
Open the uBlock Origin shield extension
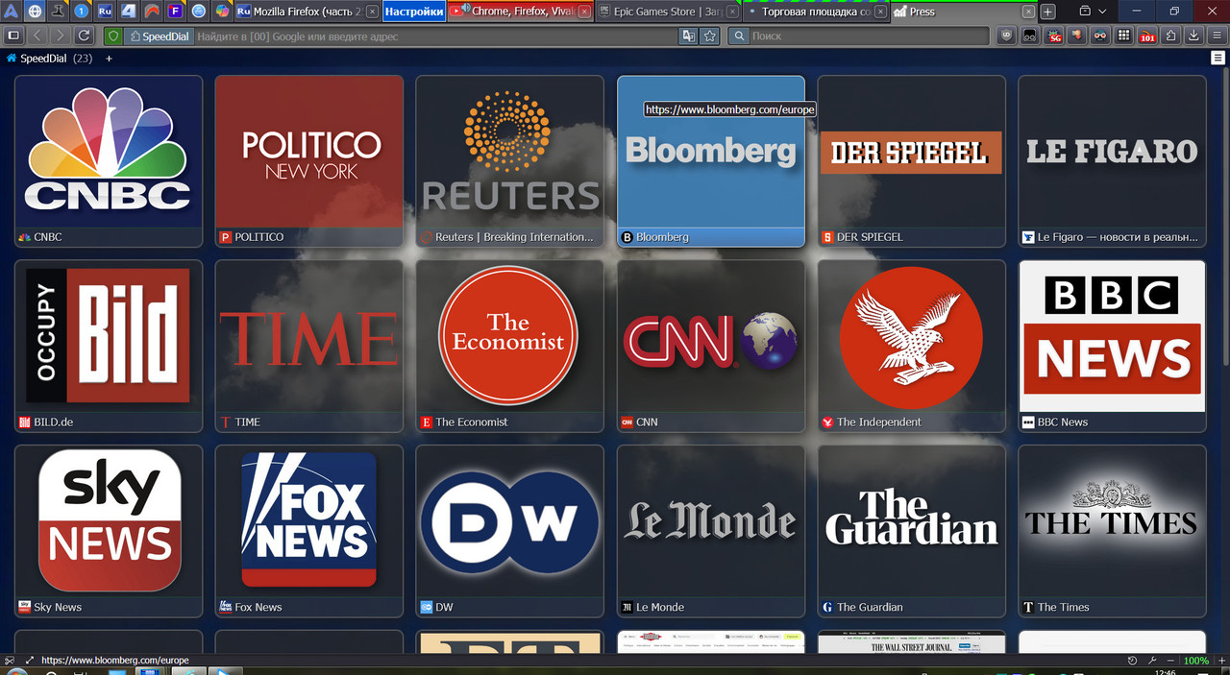click(1006, 36)
